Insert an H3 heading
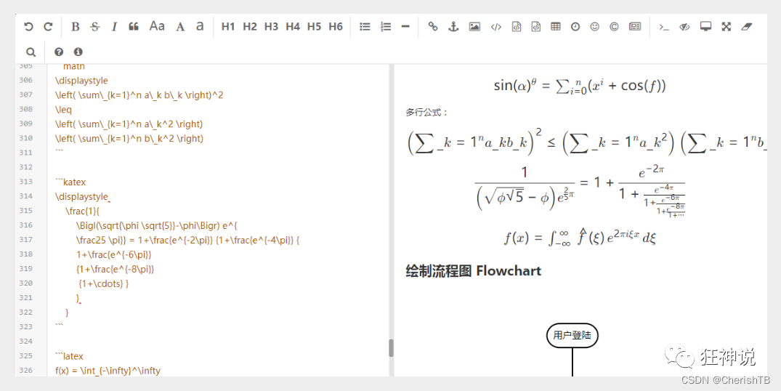 pyautogui.click(x=271, y=27)
